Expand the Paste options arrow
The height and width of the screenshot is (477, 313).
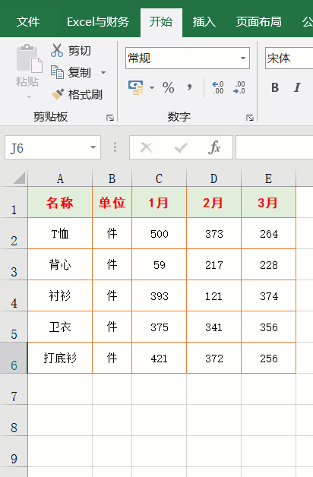(29, 96)
